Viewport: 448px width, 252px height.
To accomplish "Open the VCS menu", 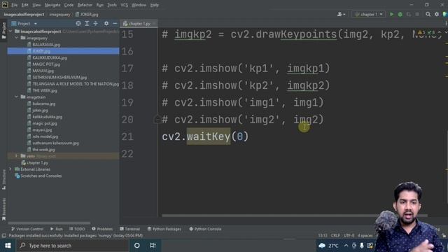I will (124, 5).
